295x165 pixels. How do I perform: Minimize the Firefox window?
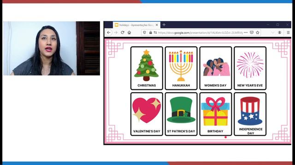(268, 25)
